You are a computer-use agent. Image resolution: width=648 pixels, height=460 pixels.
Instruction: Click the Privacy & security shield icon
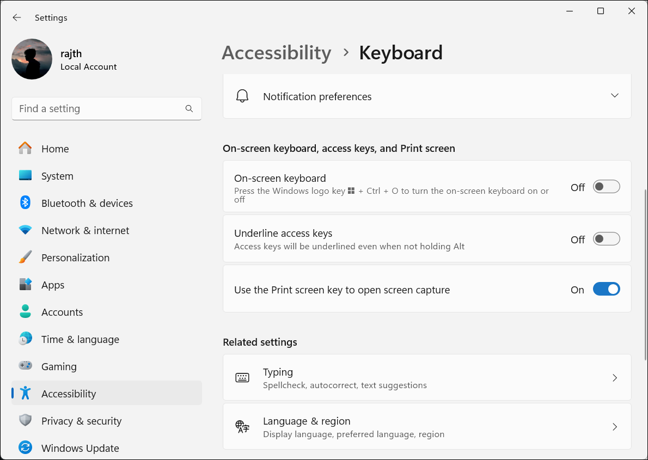[25, 421]
